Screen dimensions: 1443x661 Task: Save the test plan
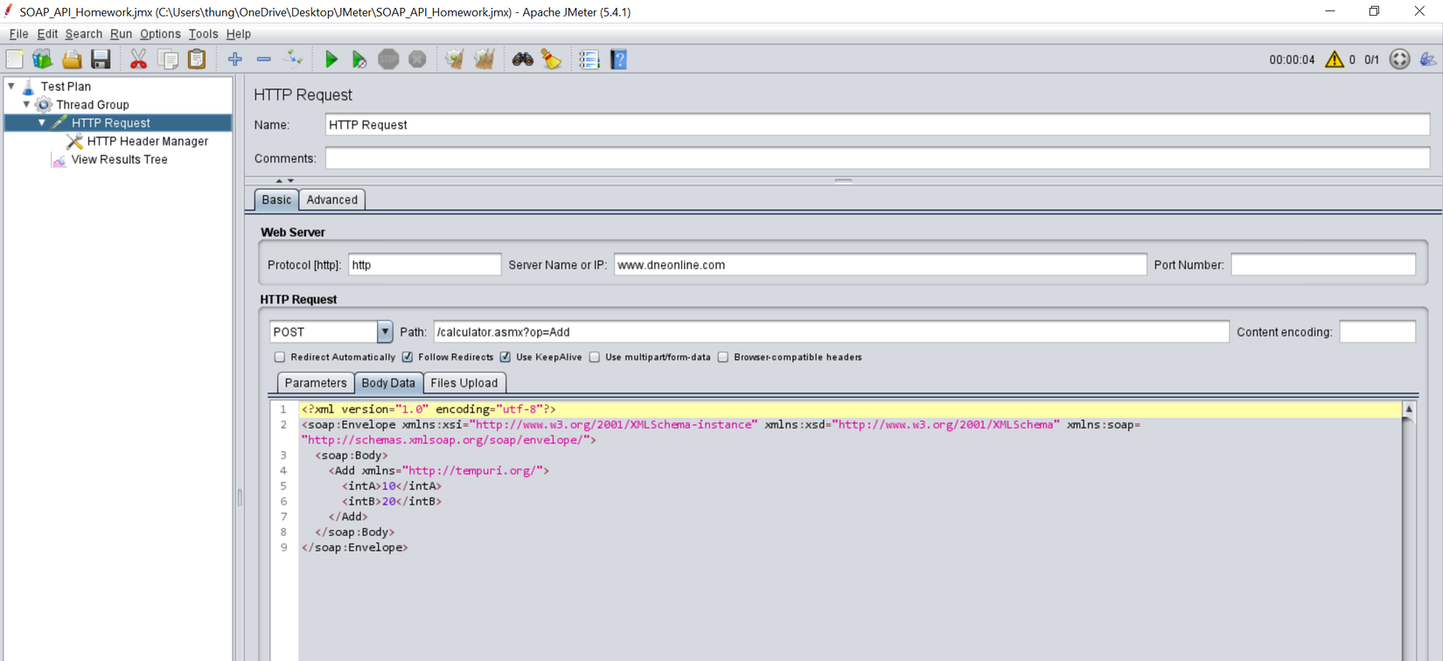[101, 59]
